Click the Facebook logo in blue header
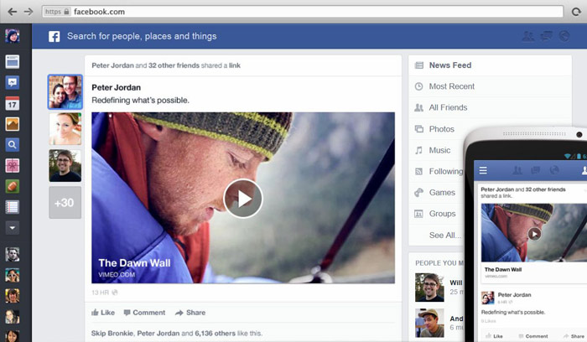 click(54, 36)
